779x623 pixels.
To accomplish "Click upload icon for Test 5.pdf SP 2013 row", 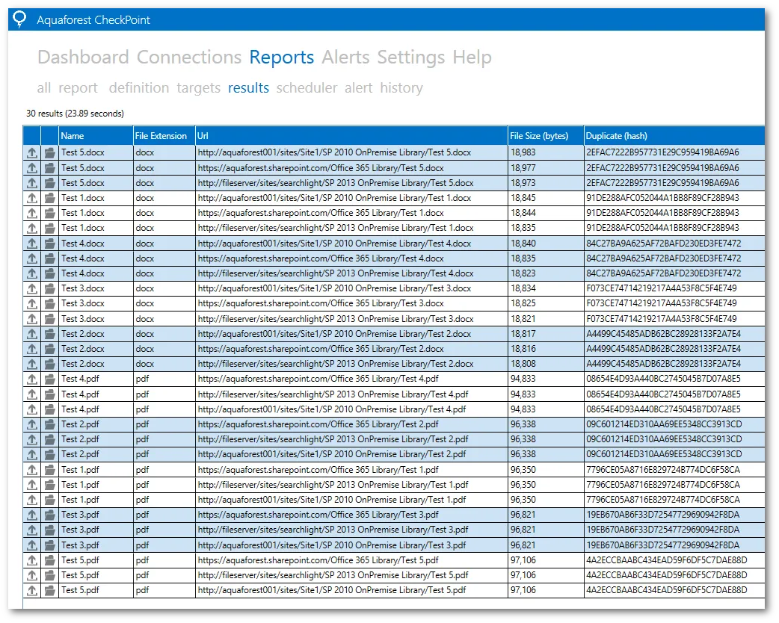I will coord(32,575).
